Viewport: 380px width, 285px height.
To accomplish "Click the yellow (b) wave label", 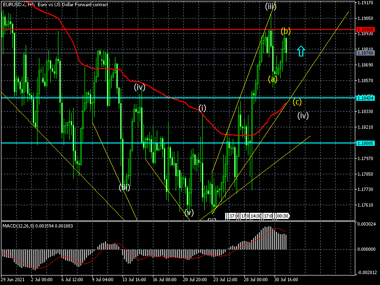I will [285, 31].
